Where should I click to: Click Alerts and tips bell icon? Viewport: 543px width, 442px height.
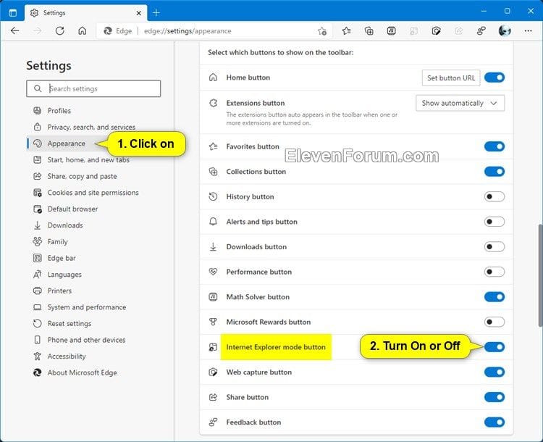[213, 222]
